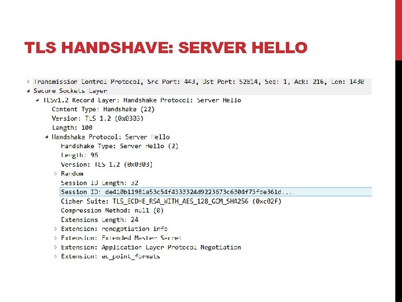402x302 pixels.
Task: Select 'Compression Method: null (0)' row
Action: tap(112, 211)
